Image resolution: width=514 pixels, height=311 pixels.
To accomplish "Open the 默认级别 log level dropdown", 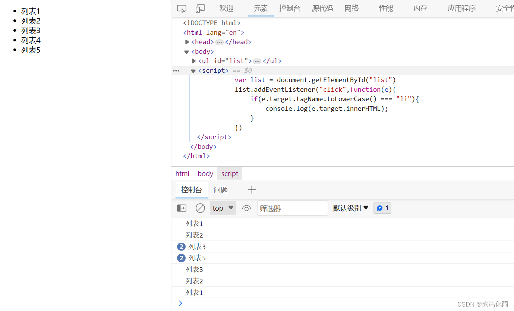I will [x=351, y=208].
